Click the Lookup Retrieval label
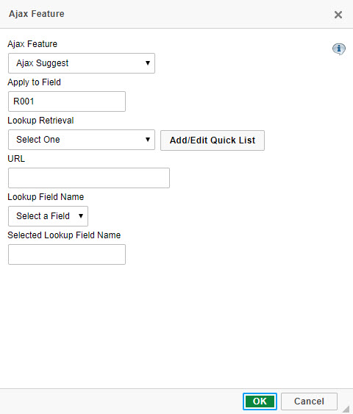Screen dimensions: 353x414 40,121
